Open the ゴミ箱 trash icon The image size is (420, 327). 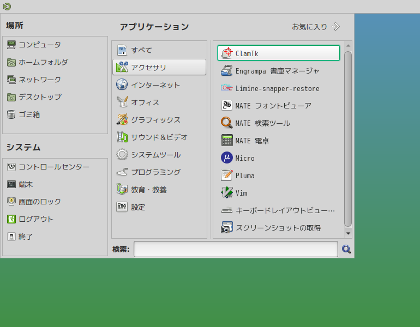tap(11, 114)
